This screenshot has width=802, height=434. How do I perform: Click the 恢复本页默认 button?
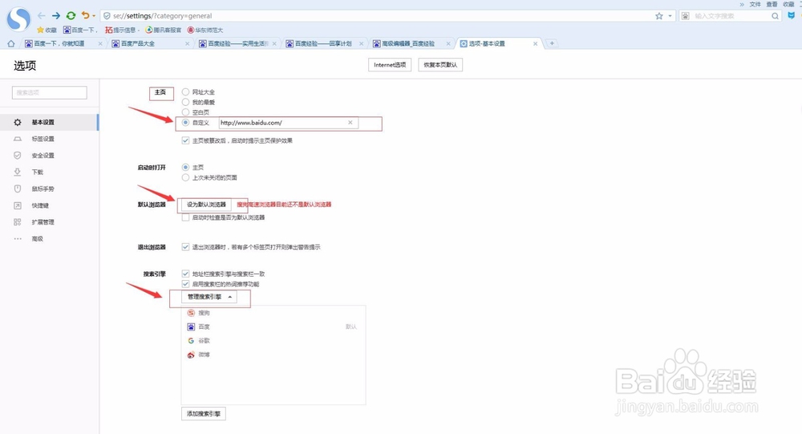coord(440,65)
